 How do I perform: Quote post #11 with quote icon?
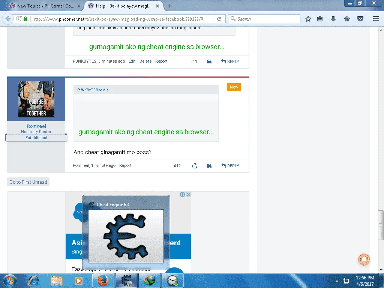tap(209, 61)
